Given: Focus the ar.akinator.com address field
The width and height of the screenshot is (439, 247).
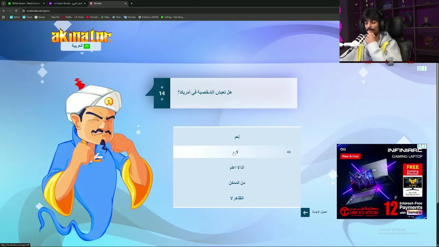Looking at the screenshot, I should (178, 11).
